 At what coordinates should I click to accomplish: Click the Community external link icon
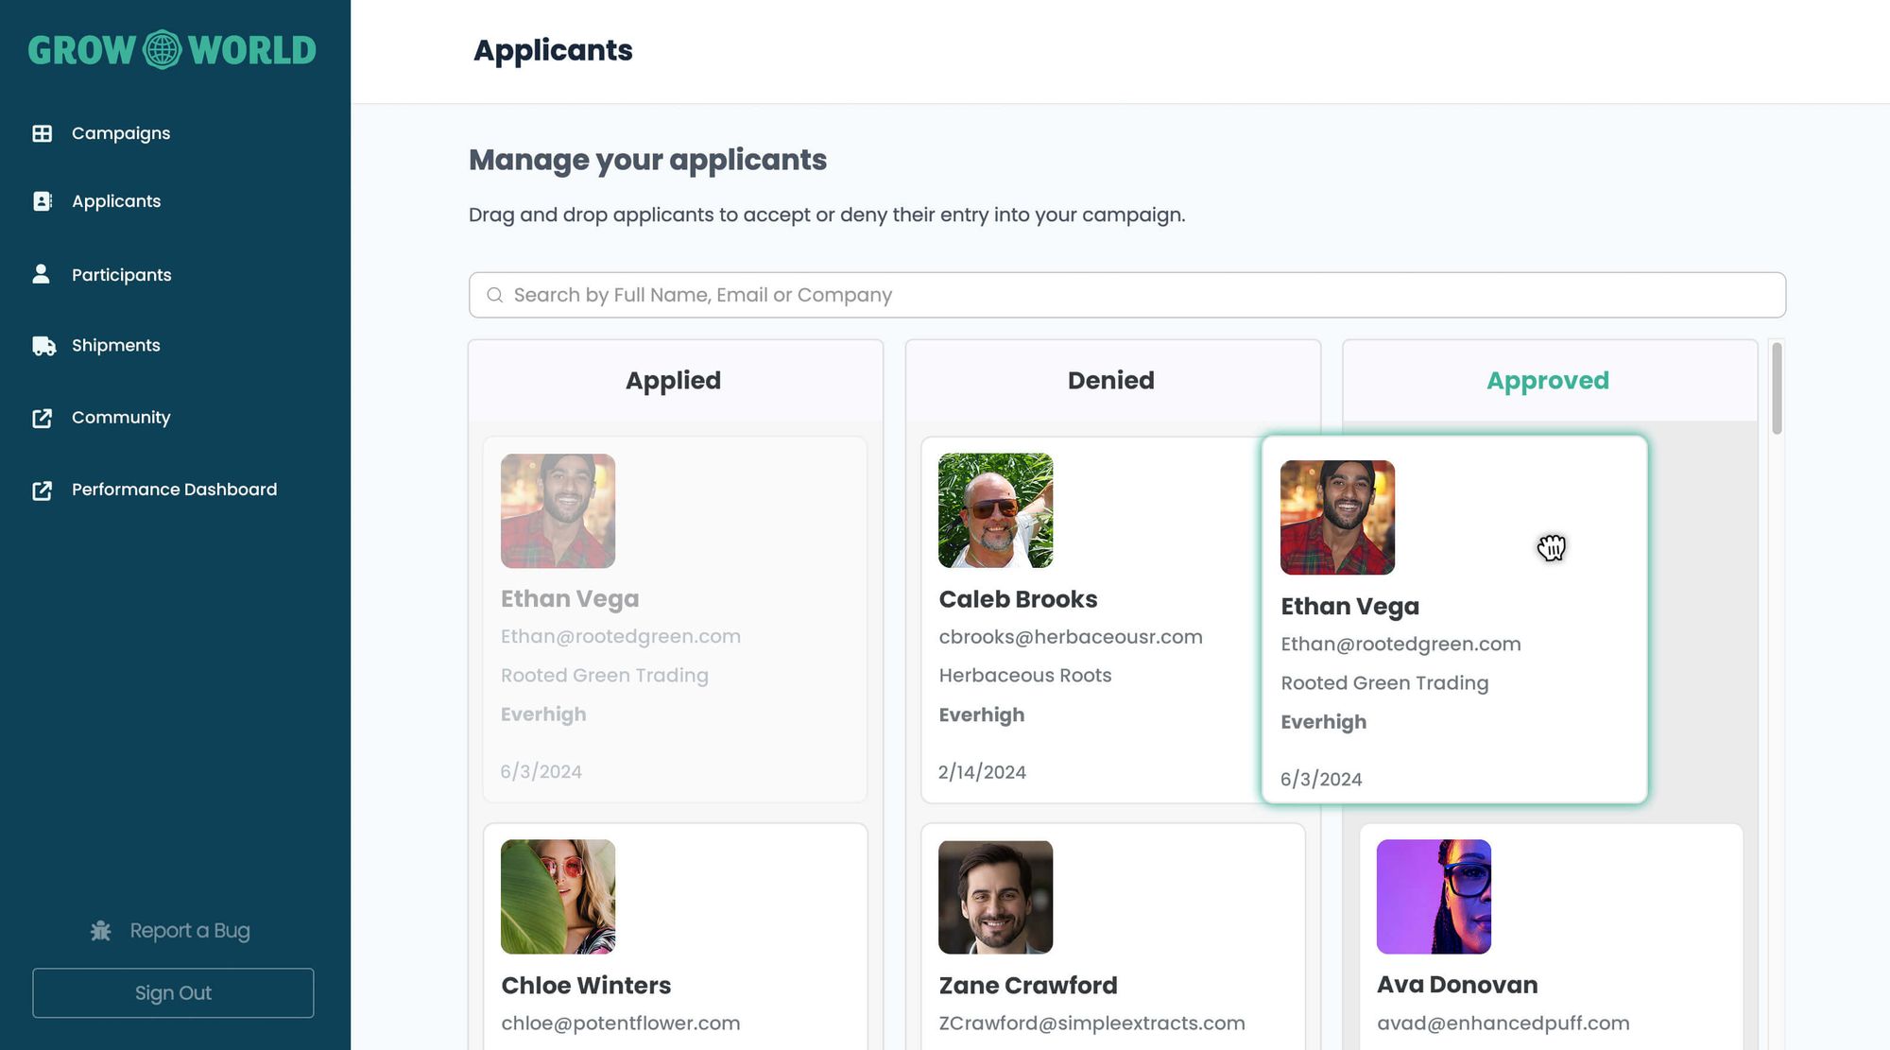click(42, 418)
